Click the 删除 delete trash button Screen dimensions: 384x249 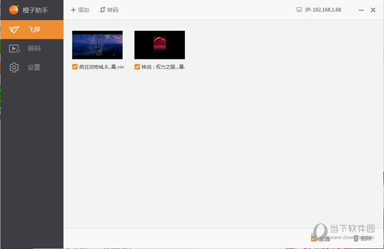pos(362,238)
